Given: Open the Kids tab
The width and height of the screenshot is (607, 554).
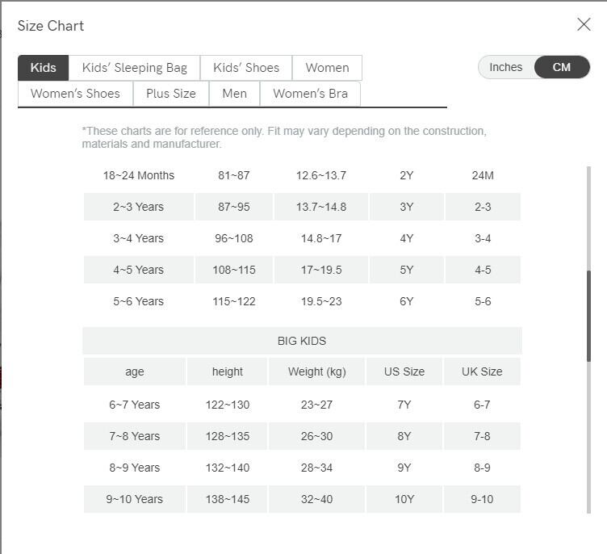Looking at the screenshot, I should pyautogui.click(x=44, y=68).
